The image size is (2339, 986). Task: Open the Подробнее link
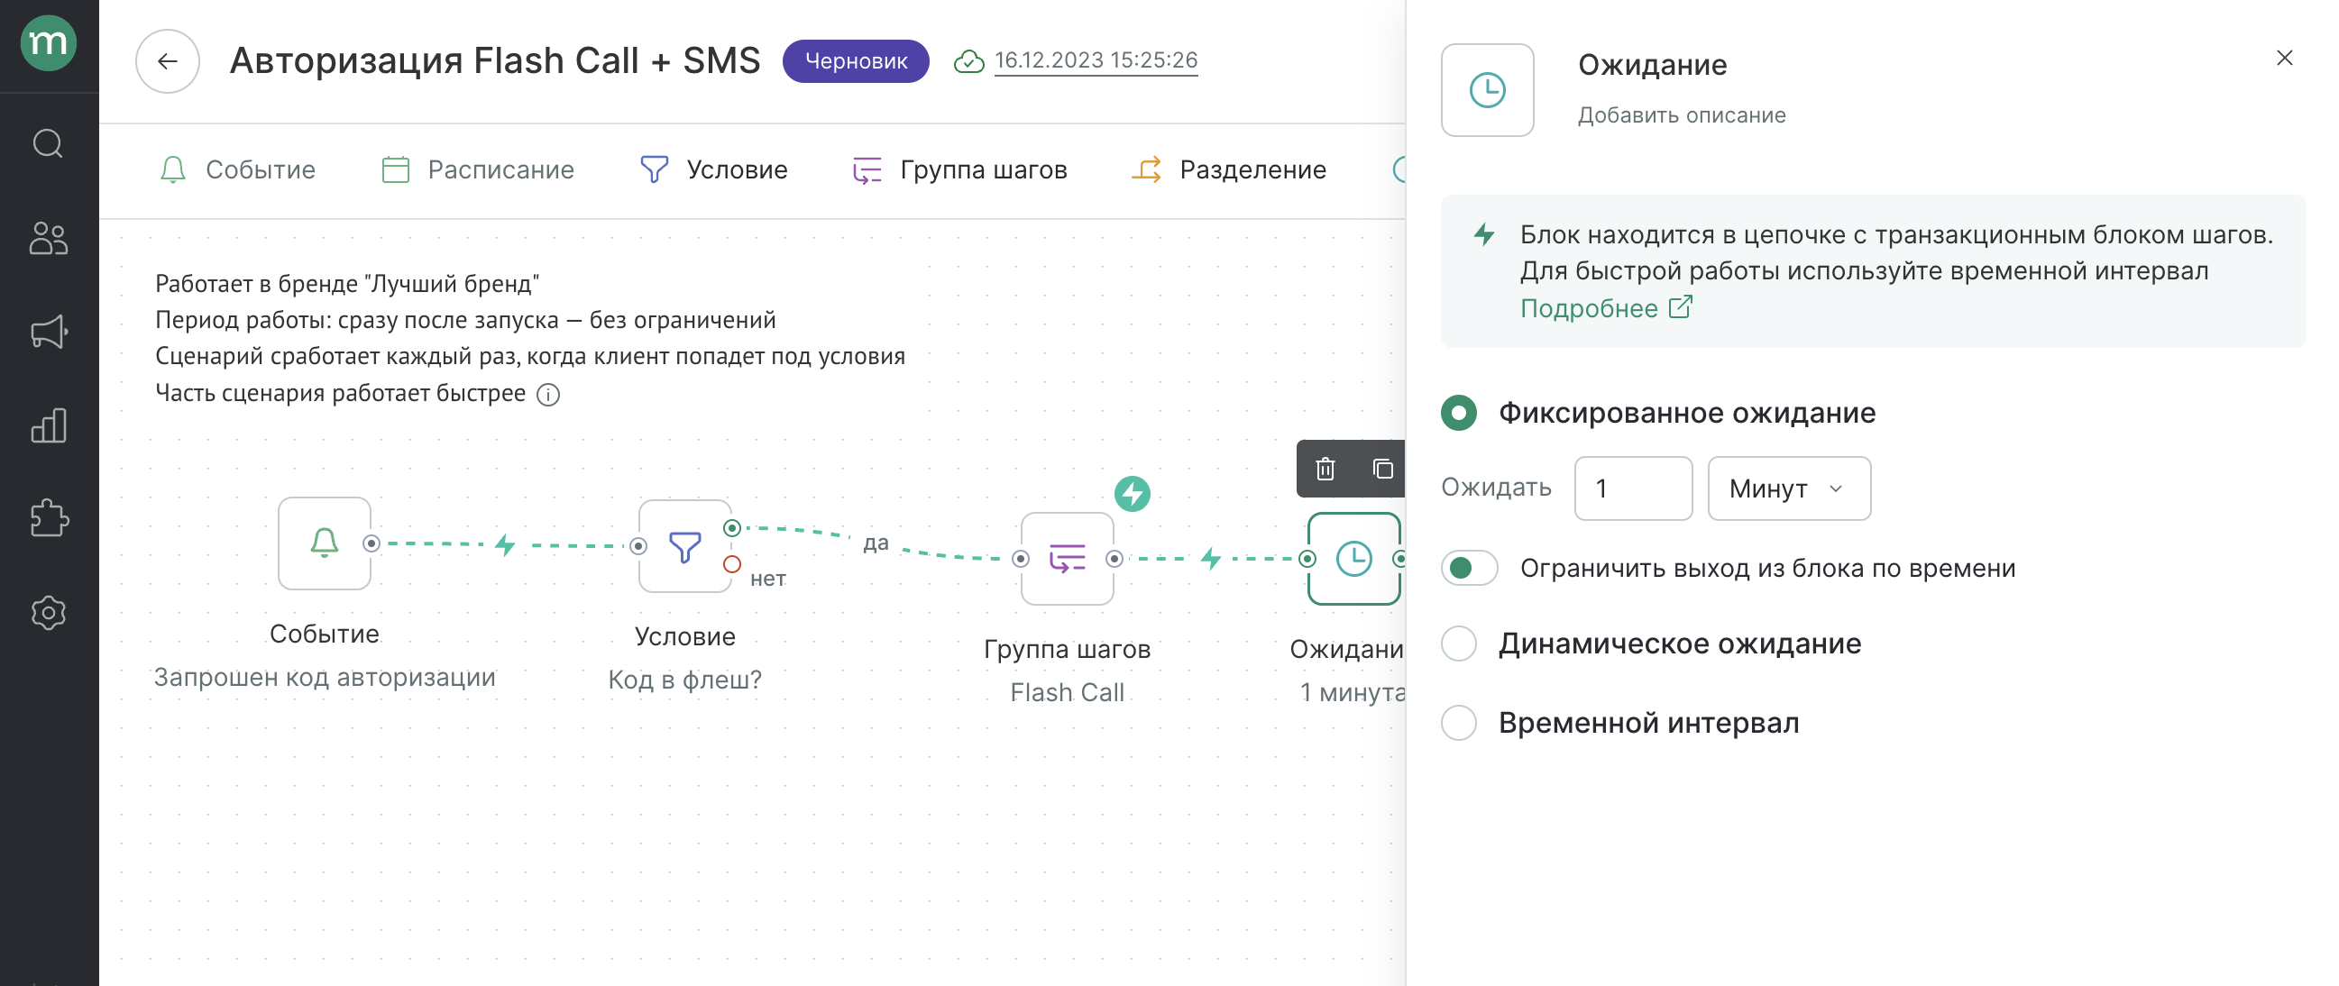click(1606, 309)
